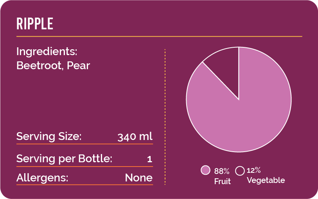318x199 pixels.
Task: Click the Ingredients: heading
Action: (x=47, y=52)
